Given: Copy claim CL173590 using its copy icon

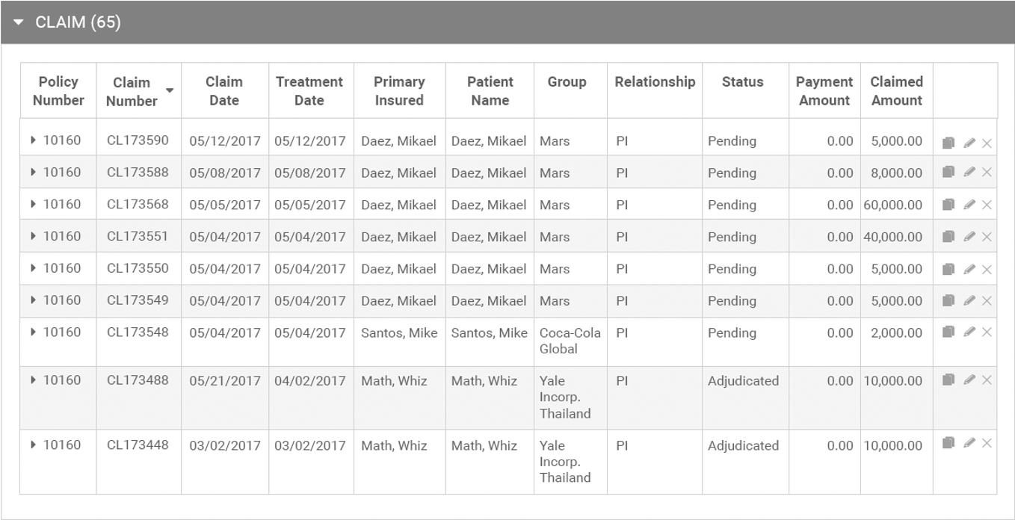Looking at the screenshot, I should coord(948,143).
